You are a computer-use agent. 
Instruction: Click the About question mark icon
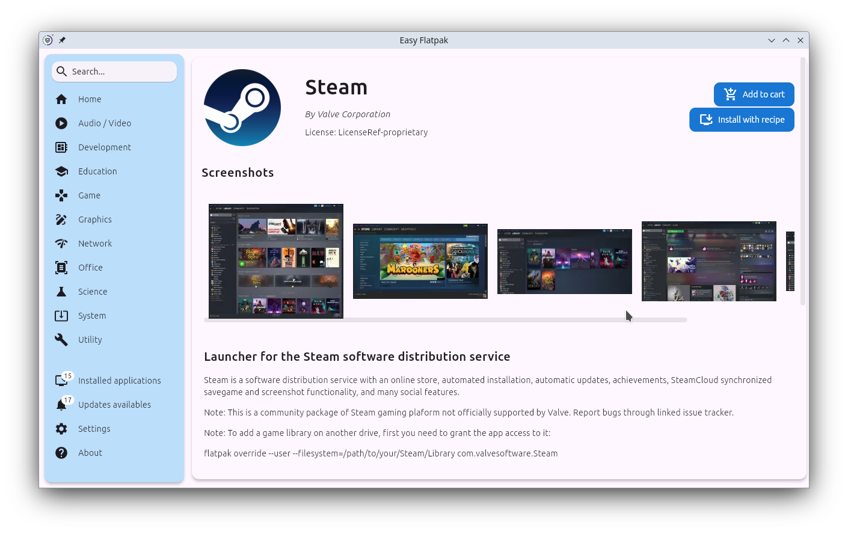coord(61,453)
